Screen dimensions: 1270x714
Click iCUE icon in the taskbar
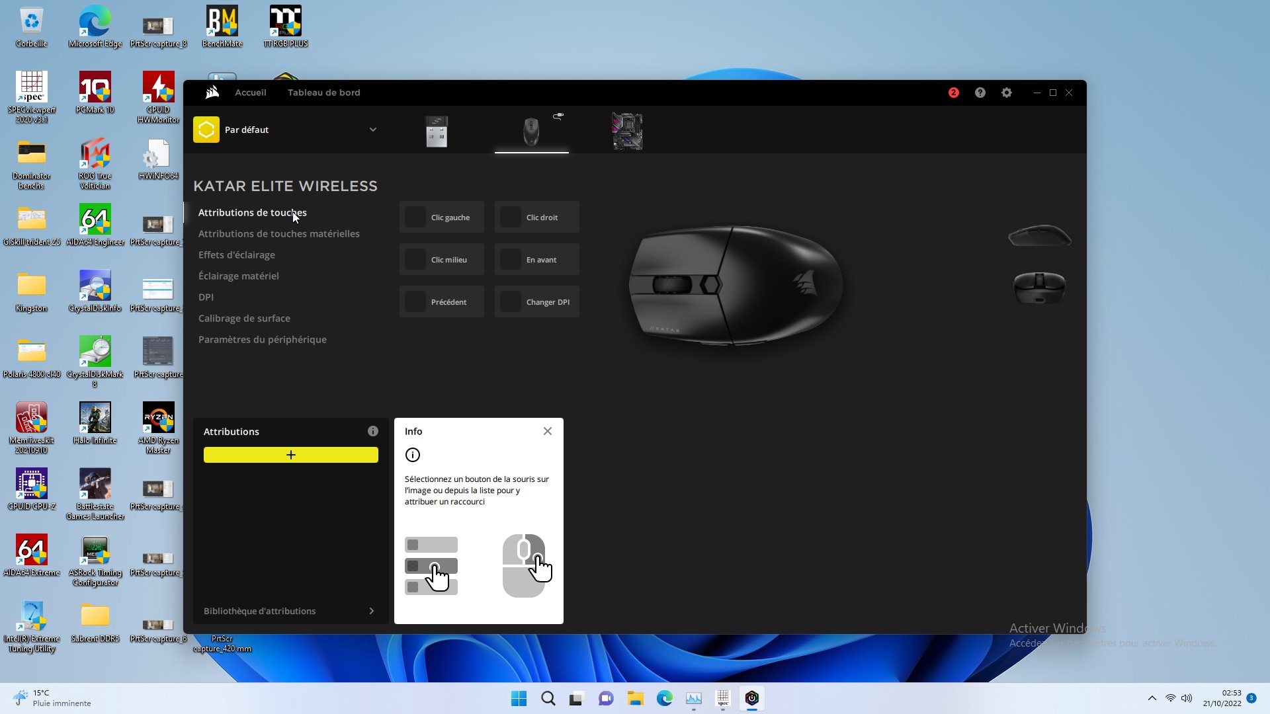pos(751,698)
